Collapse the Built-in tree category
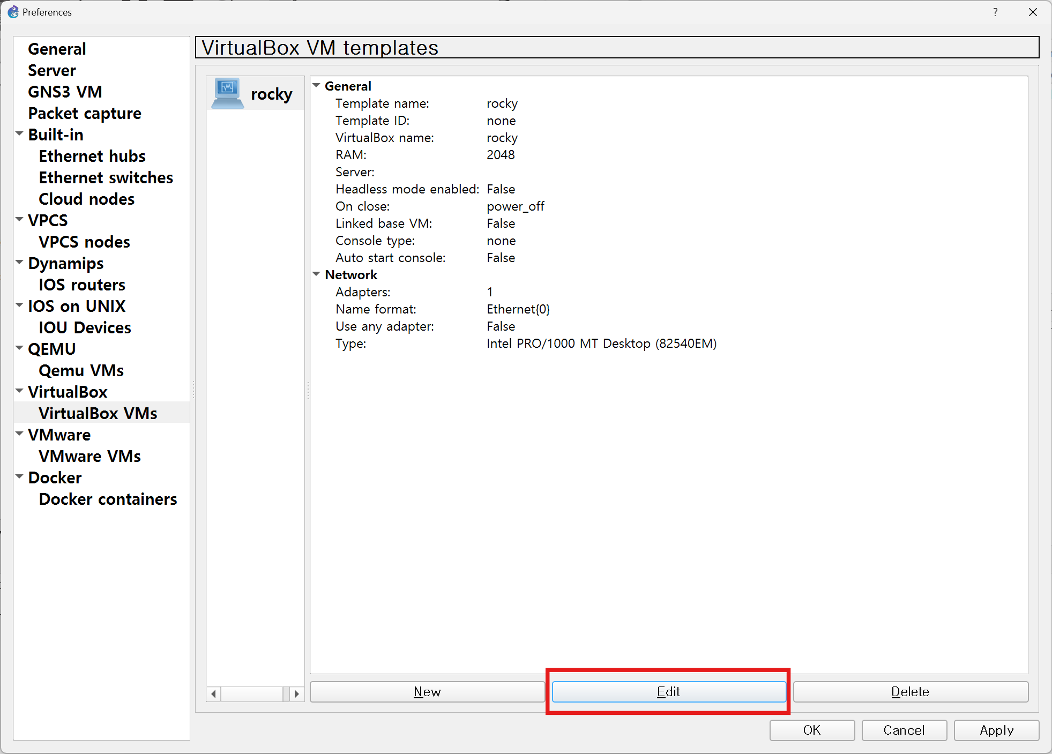 click(20, 134)
